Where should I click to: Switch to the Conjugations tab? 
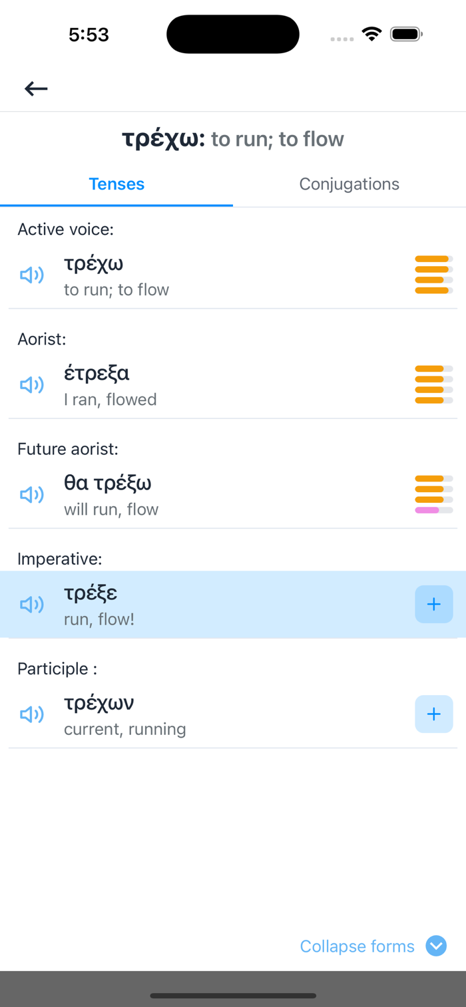click(349, 184)
